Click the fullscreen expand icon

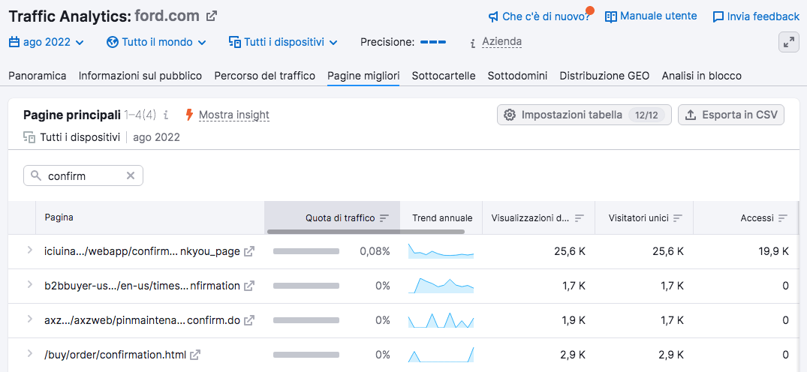click(788, 43)
